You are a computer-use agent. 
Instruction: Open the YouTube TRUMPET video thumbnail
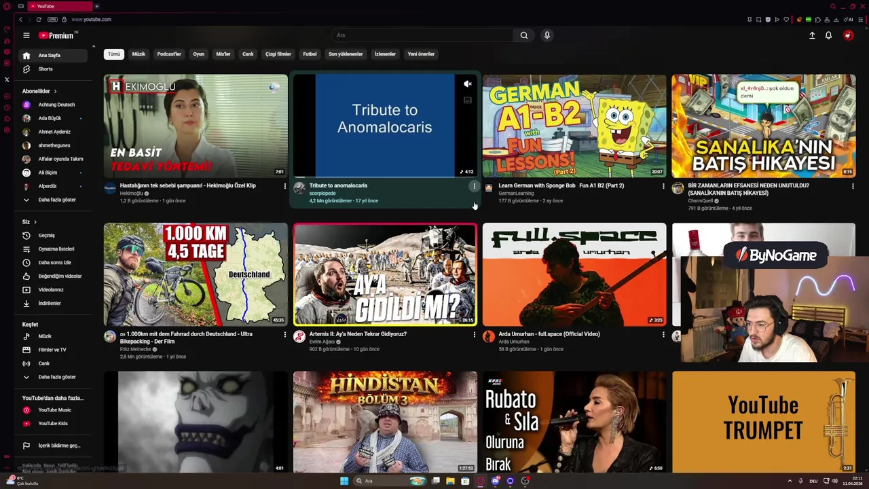[764, 422]
